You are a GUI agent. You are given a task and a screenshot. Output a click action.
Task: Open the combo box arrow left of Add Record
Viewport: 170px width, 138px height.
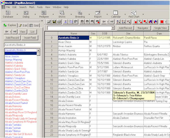tap(113, 28)
